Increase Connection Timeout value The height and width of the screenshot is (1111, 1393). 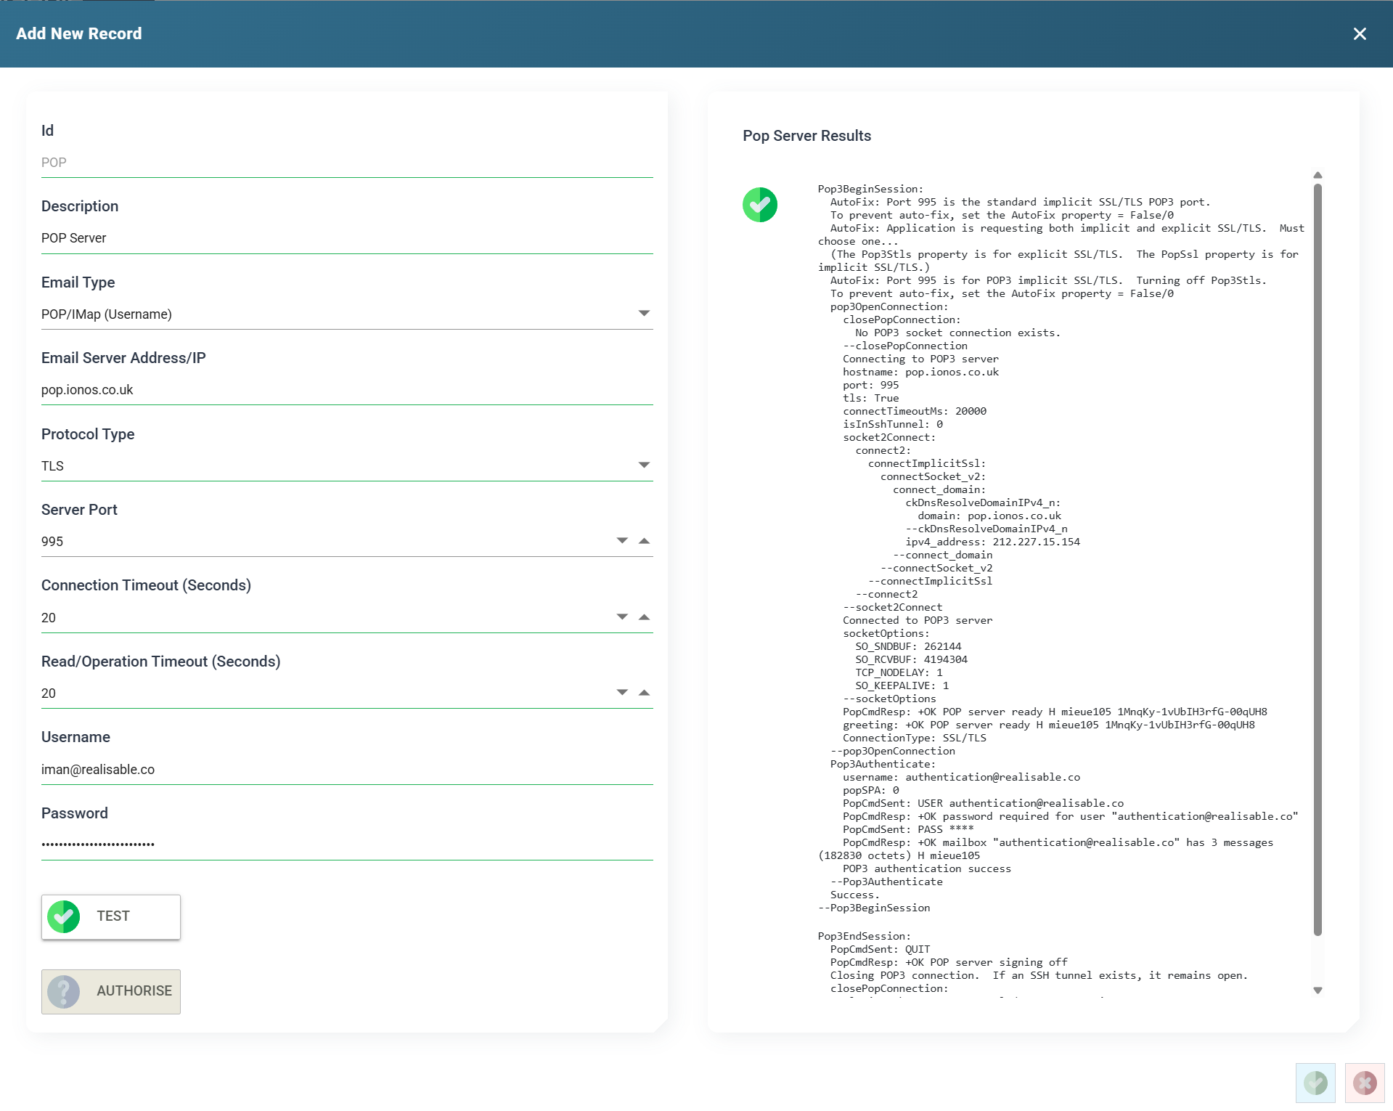tap(644, 617)
